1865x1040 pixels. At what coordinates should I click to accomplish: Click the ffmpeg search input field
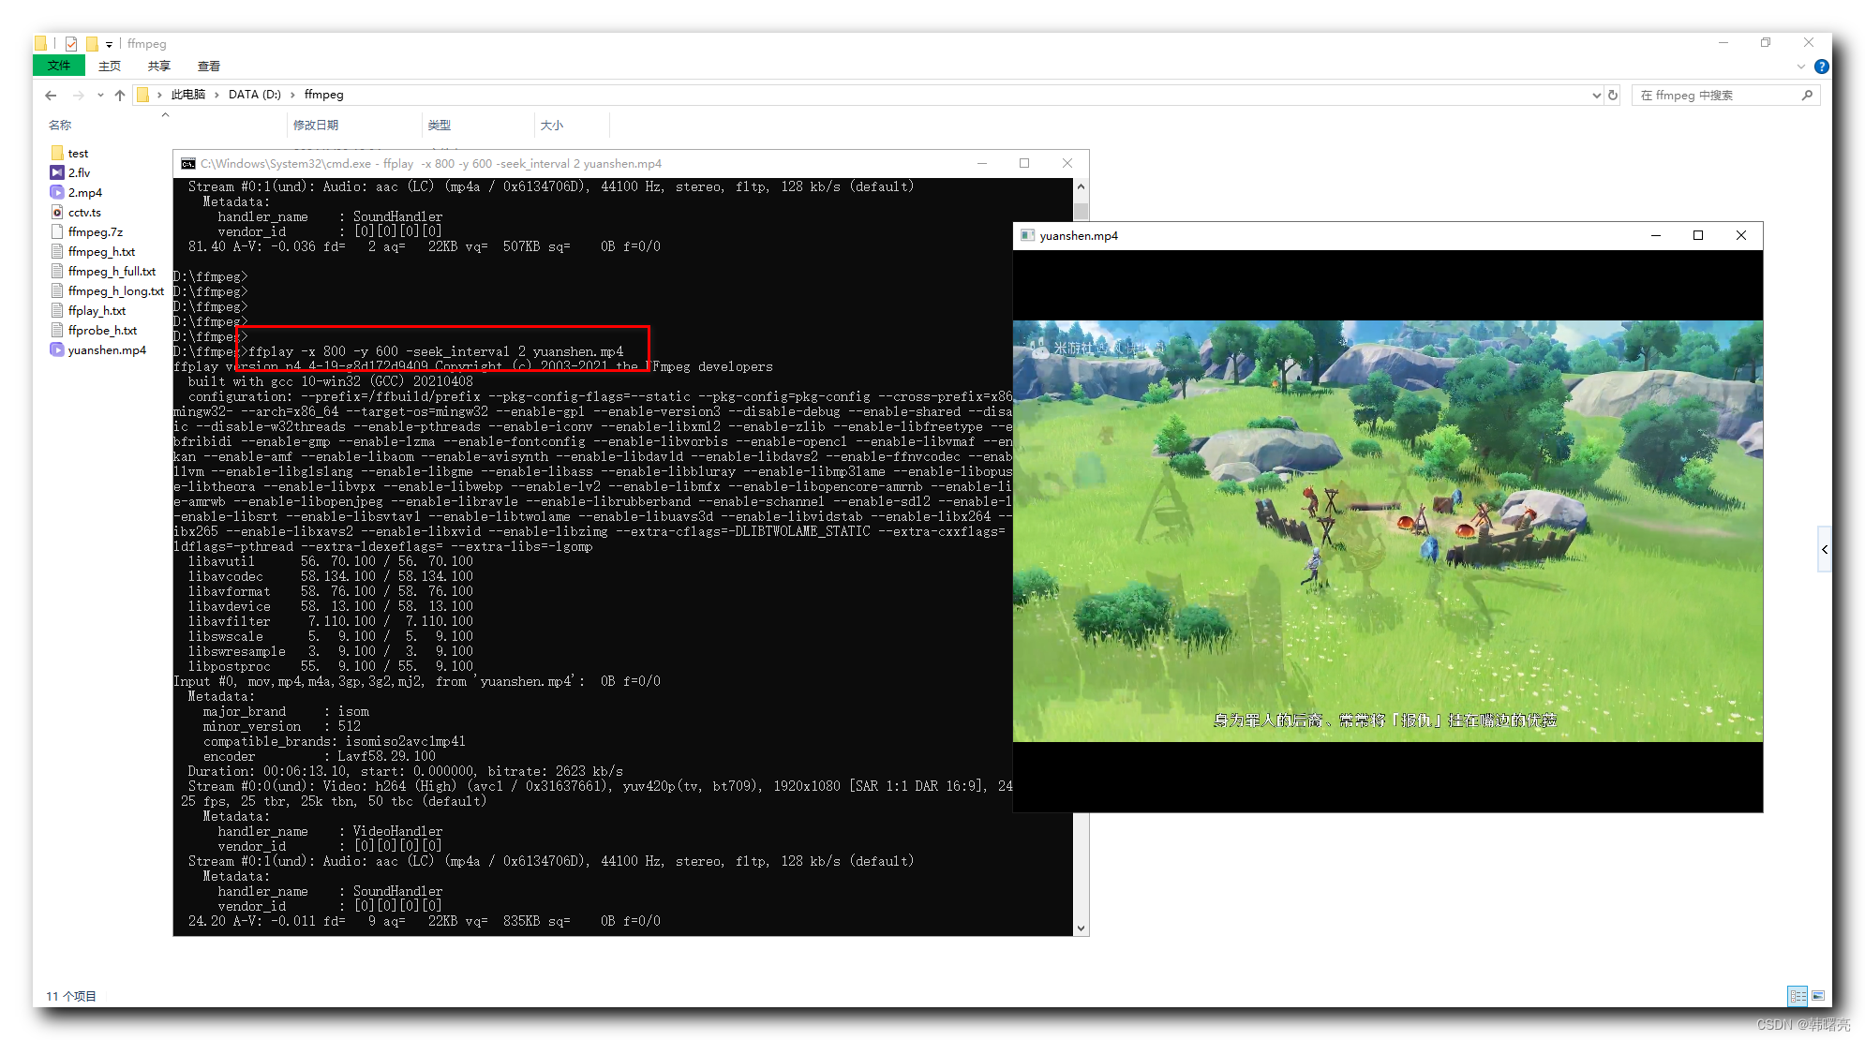[1715, 96]
